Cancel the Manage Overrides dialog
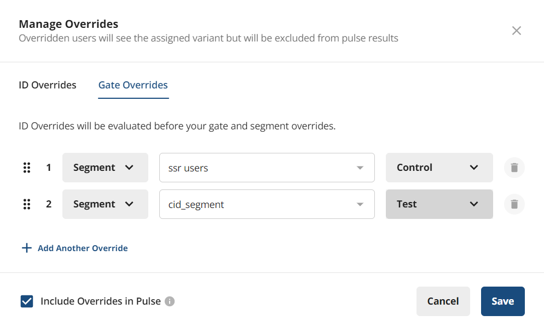The height and width of the screenshot is (327, 544). click(x=443, y=301)
